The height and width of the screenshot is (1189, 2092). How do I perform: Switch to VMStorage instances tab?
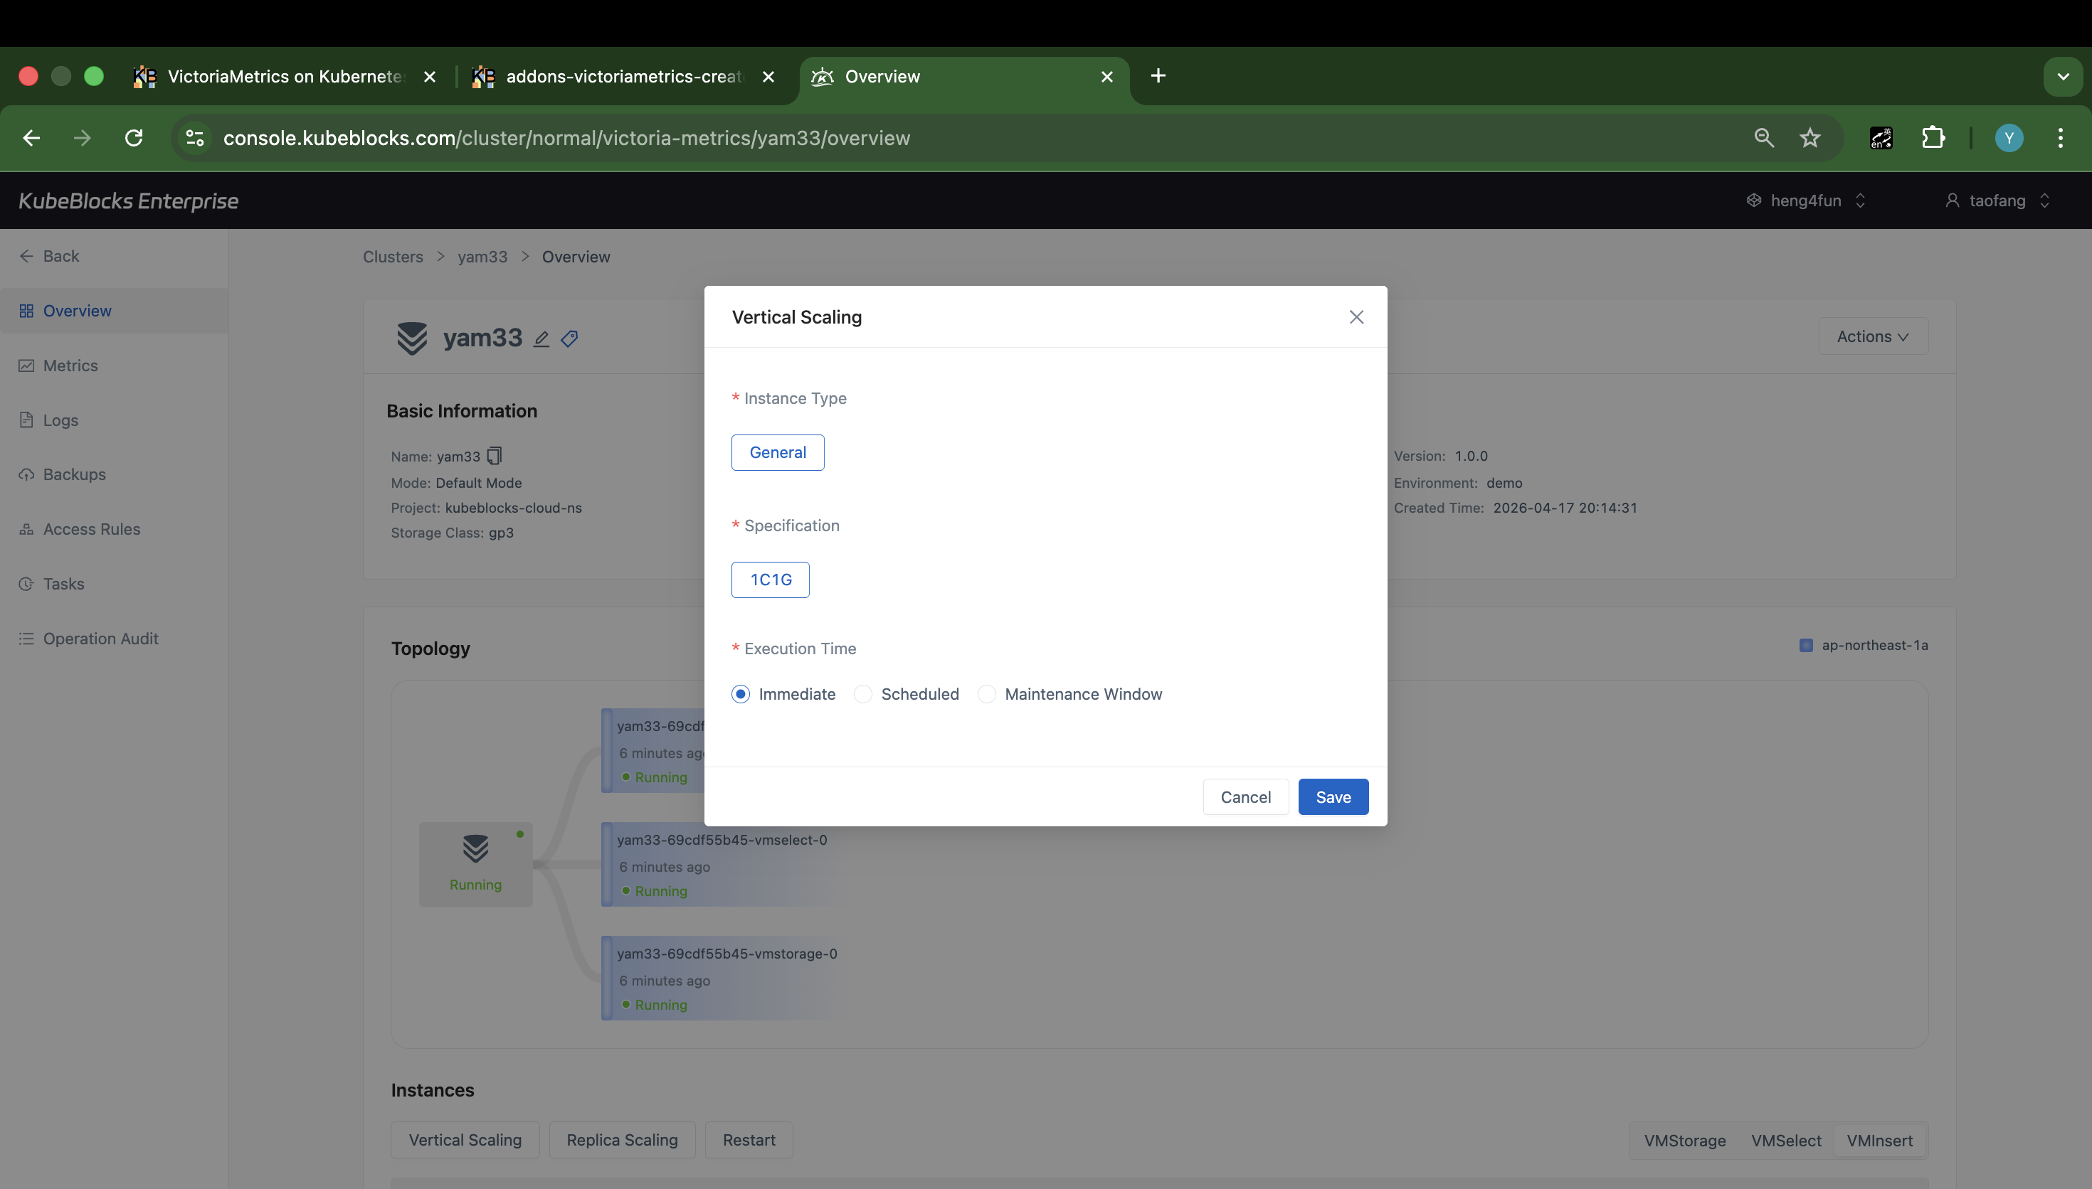(1684, 1141)
